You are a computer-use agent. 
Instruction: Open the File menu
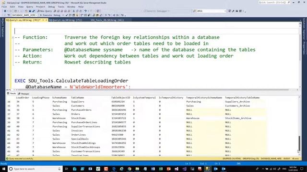coord(4,7)
